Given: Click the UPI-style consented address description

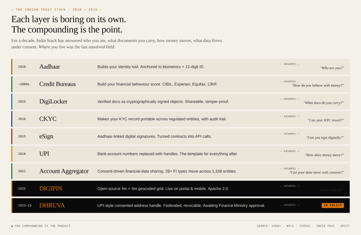Looking at the screenshot, I should coord(181,206).
